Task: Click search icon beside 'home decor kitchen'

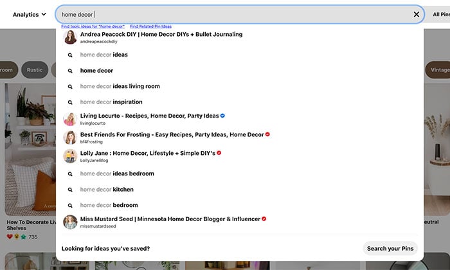Action: [x=70, y=190]
